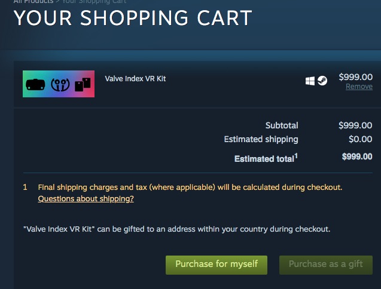Open the Questions about shipping link

86,199
